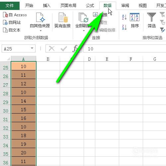Open the 页面布局 ribbon tab
Screen dimensions: 166x166
(x=68, y=6)
